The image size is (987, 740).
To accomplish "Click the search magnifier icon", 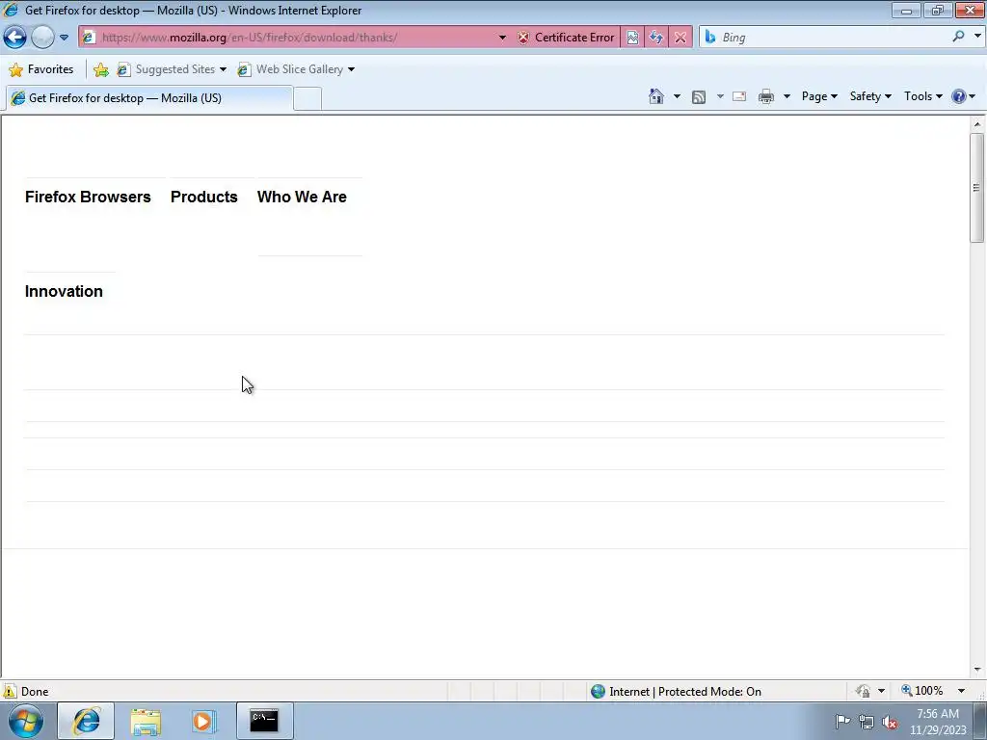I will click(959, 37).
